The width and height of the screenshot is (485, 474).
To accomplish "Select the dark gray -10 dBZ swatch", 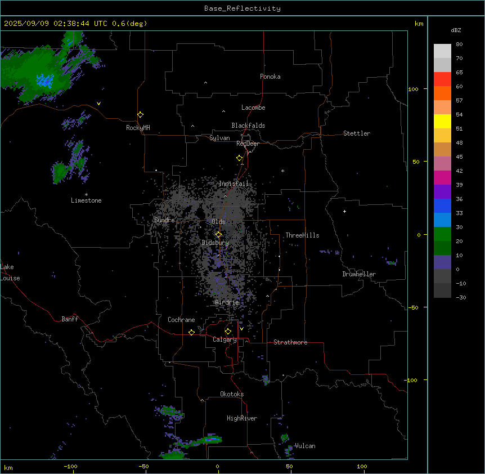I will [x=442, y=290].
